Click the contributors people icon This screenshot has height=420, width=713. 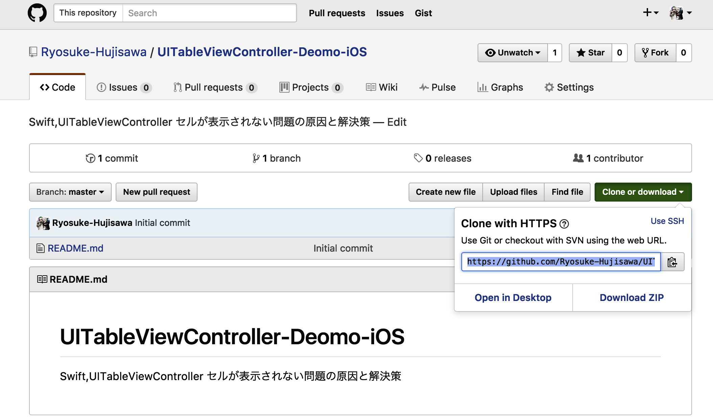point(578,158)
